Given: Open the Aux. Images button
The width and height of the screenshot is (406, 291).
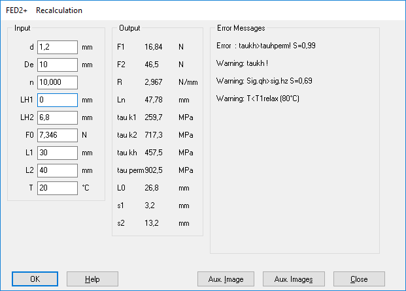Looking at the screenshot, I should [293, 279].
